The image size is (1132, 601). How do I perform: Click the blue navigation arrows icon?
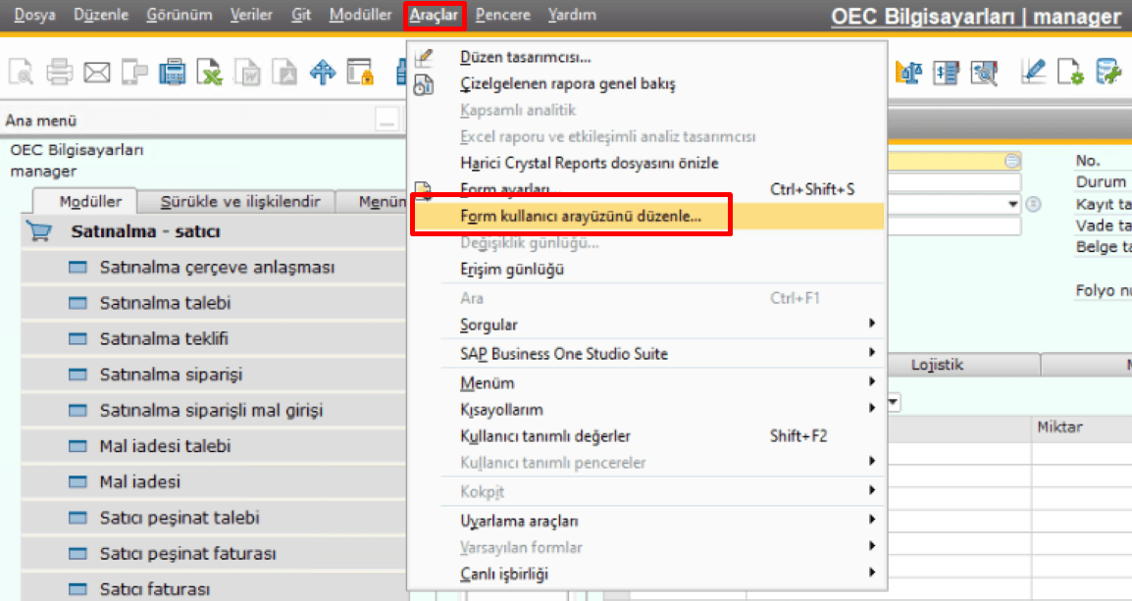pyautogui.click(x=322, y=72)
